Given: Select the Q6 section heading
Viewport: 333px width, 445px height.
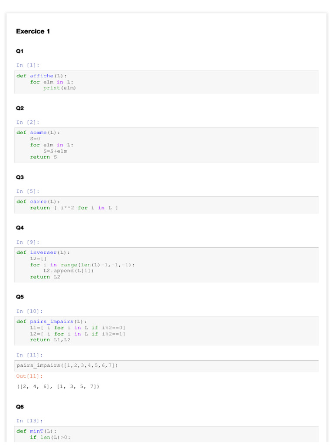Looking at the screenshot, I should pos(20,407).
